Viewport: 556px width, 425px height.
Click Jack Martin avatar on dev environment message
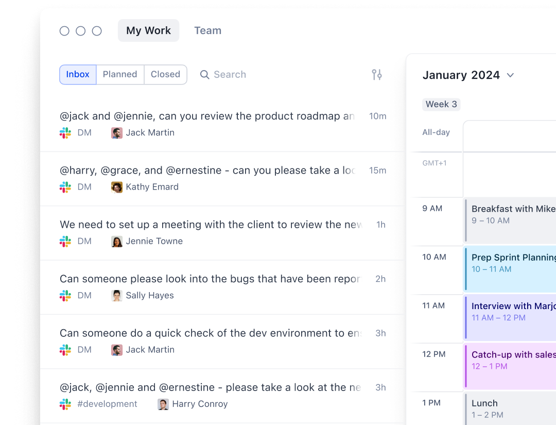pos(117,350)
